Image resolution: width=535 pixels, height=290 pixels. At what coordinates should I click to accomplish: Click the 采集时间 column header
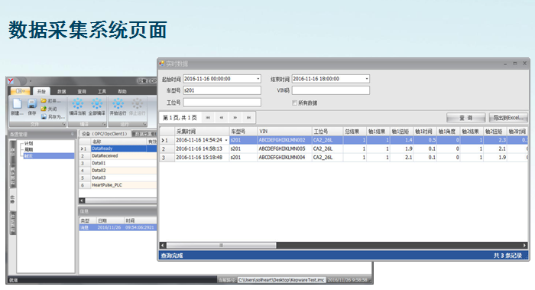pyautogui.click(x=202, y=131)
